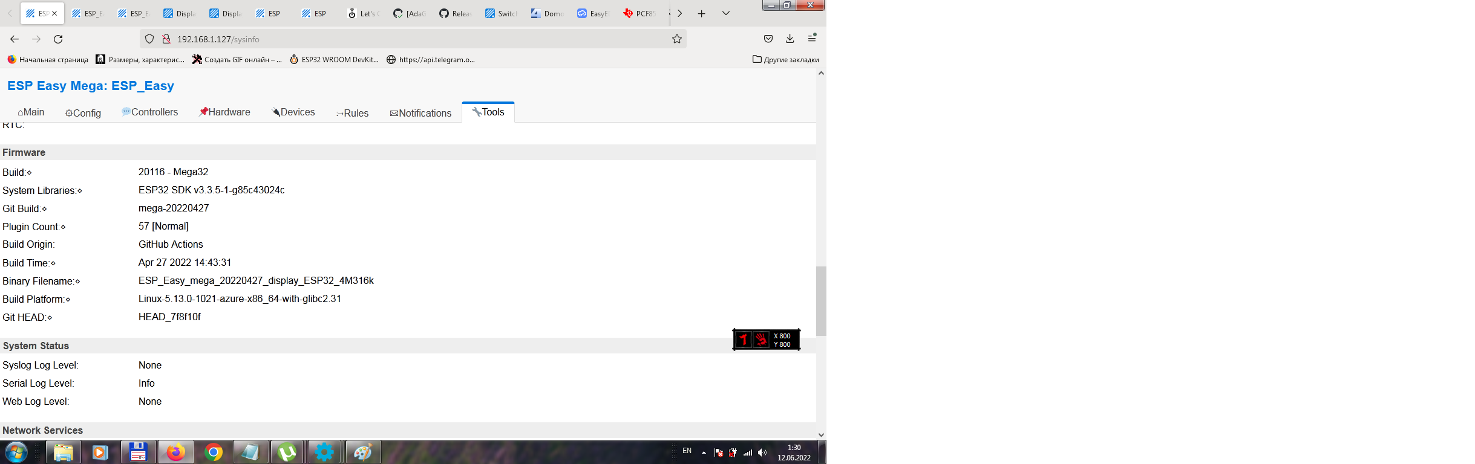Viewport: 1475px width, 464px height.
Task: Open the volume control in system tray
Action: pyautogui.click(x=762, y=453)
